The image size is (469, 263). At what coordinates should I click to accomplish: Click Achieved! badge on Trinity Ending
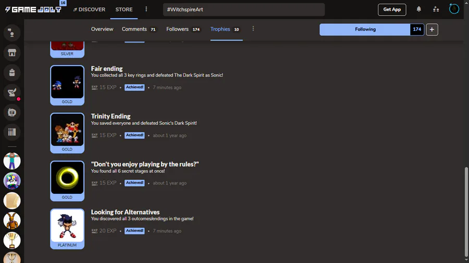coord(134,135)
